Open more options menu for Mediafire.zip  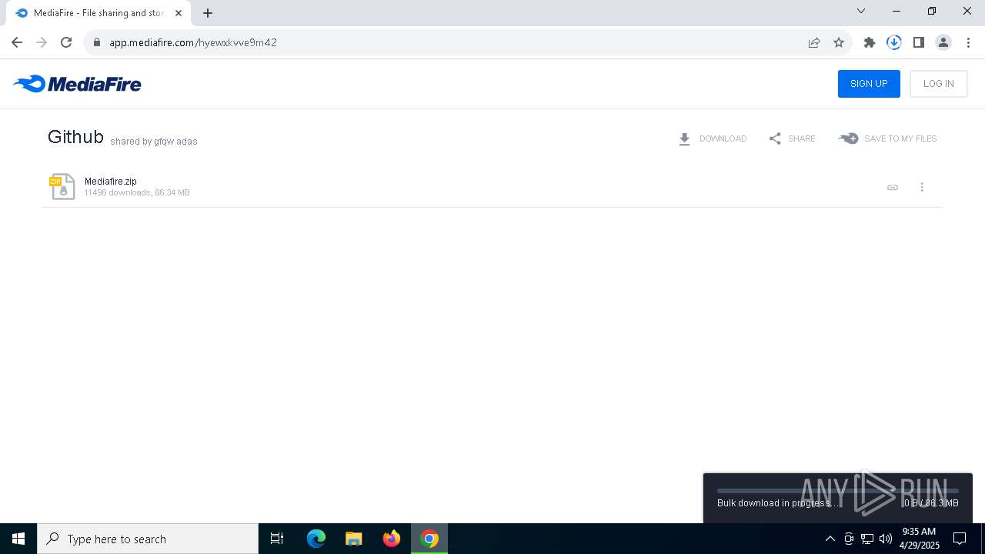click(x=922, y=187)
